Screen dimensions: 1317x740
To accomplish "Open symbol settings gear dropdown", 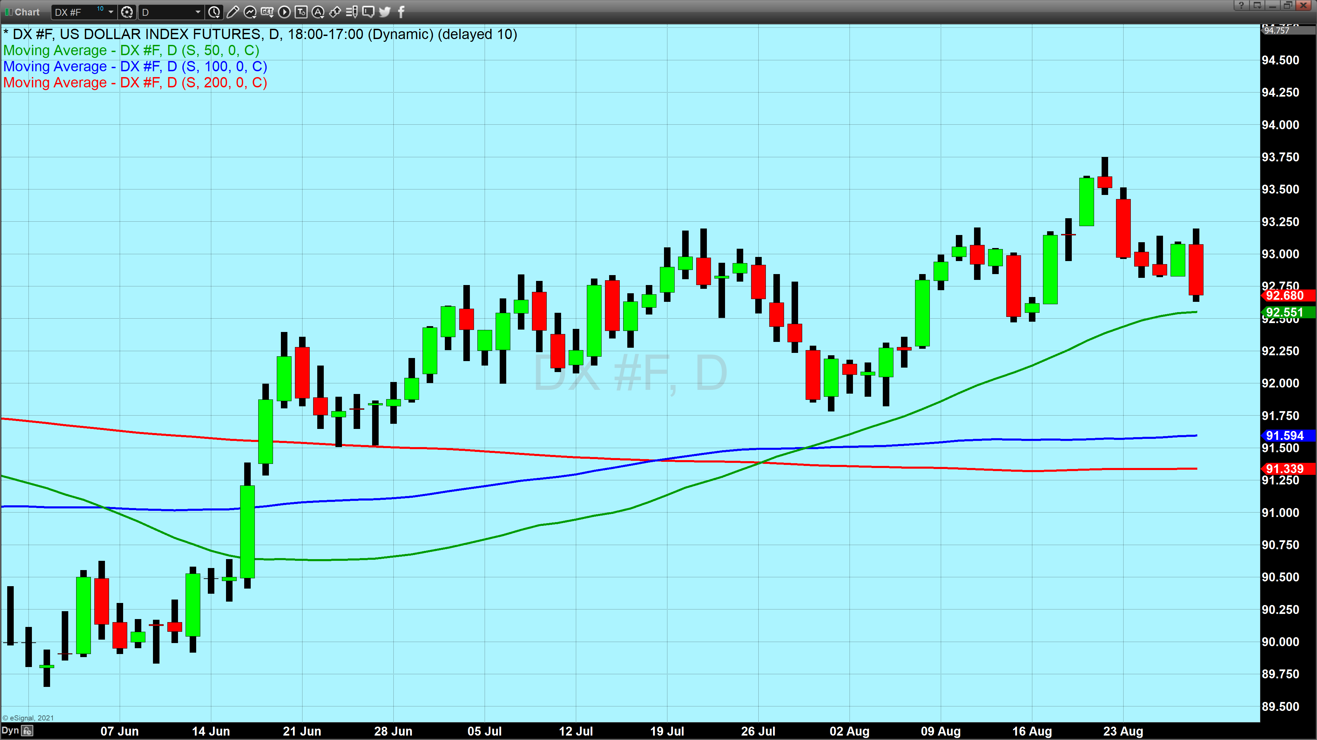I will (x=127, y=12).
